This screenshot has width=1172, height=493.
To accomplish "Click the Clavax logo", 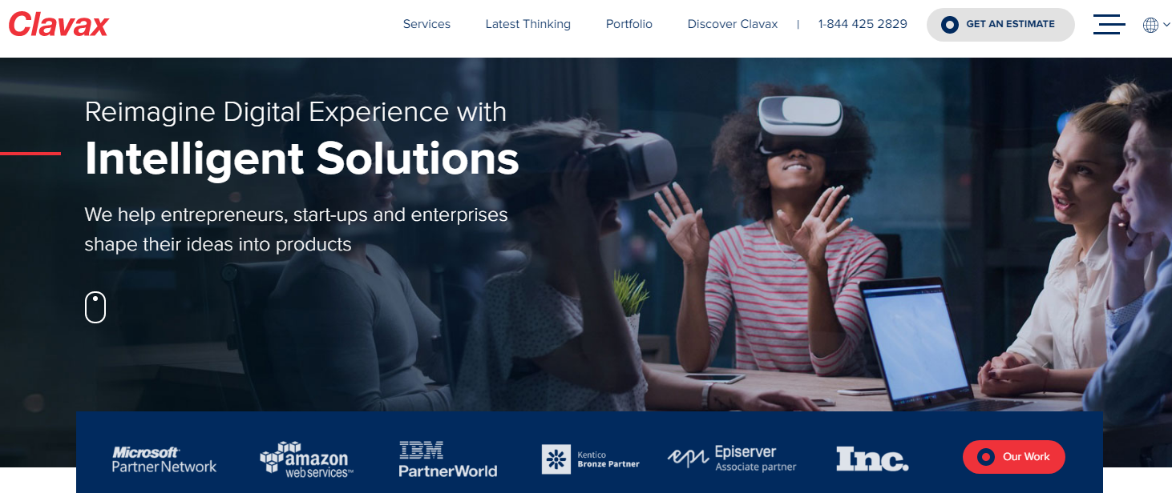I will pyautogui.click(x=59, y=25).
